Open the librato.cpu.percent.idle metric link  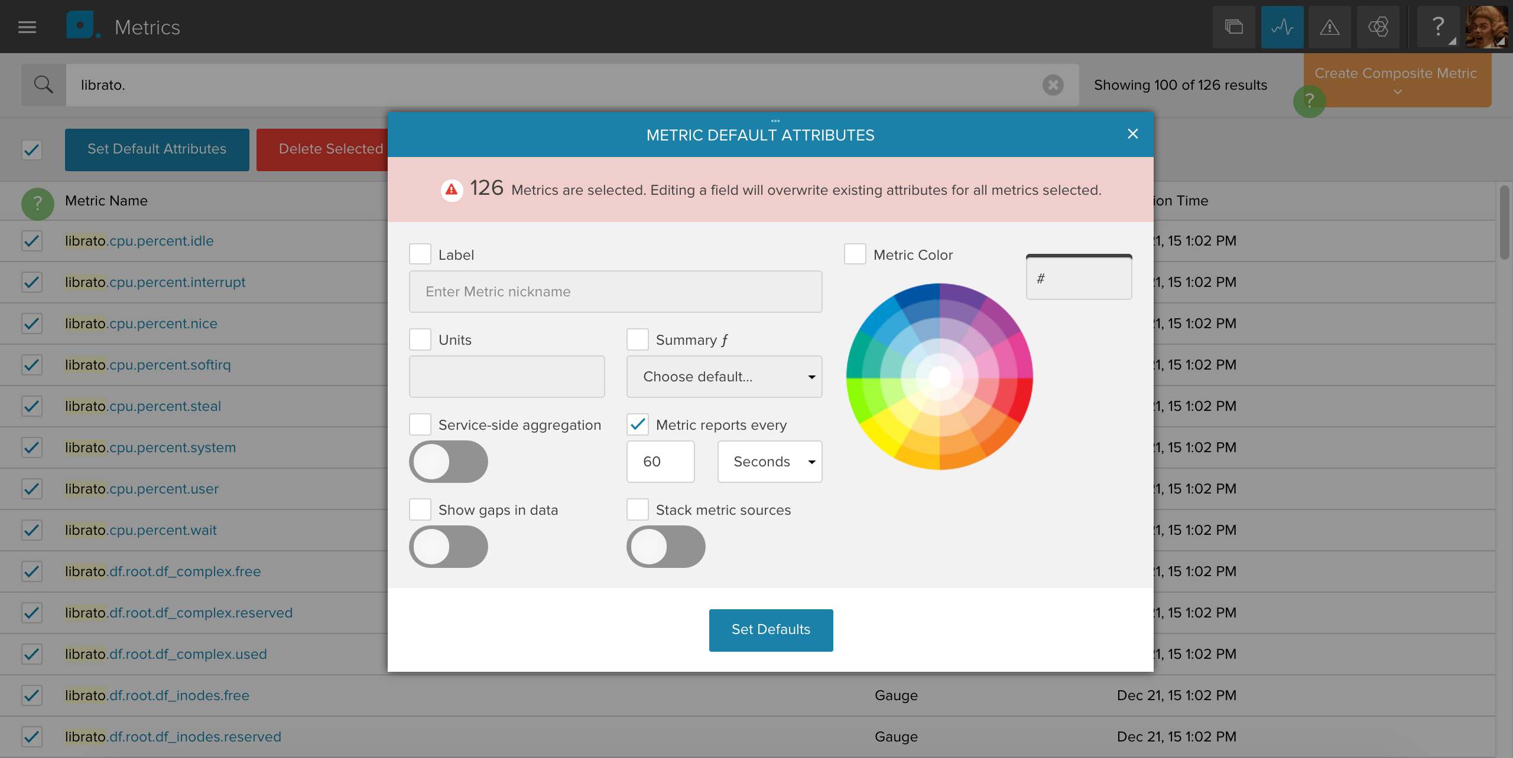click(x=139, y=241)
